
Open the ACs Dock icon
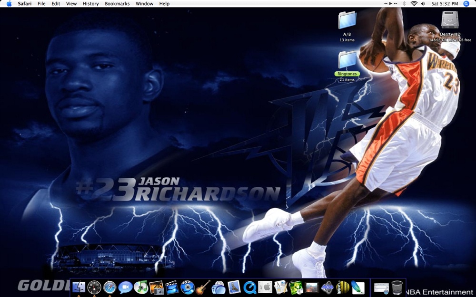tap(327, 287)
